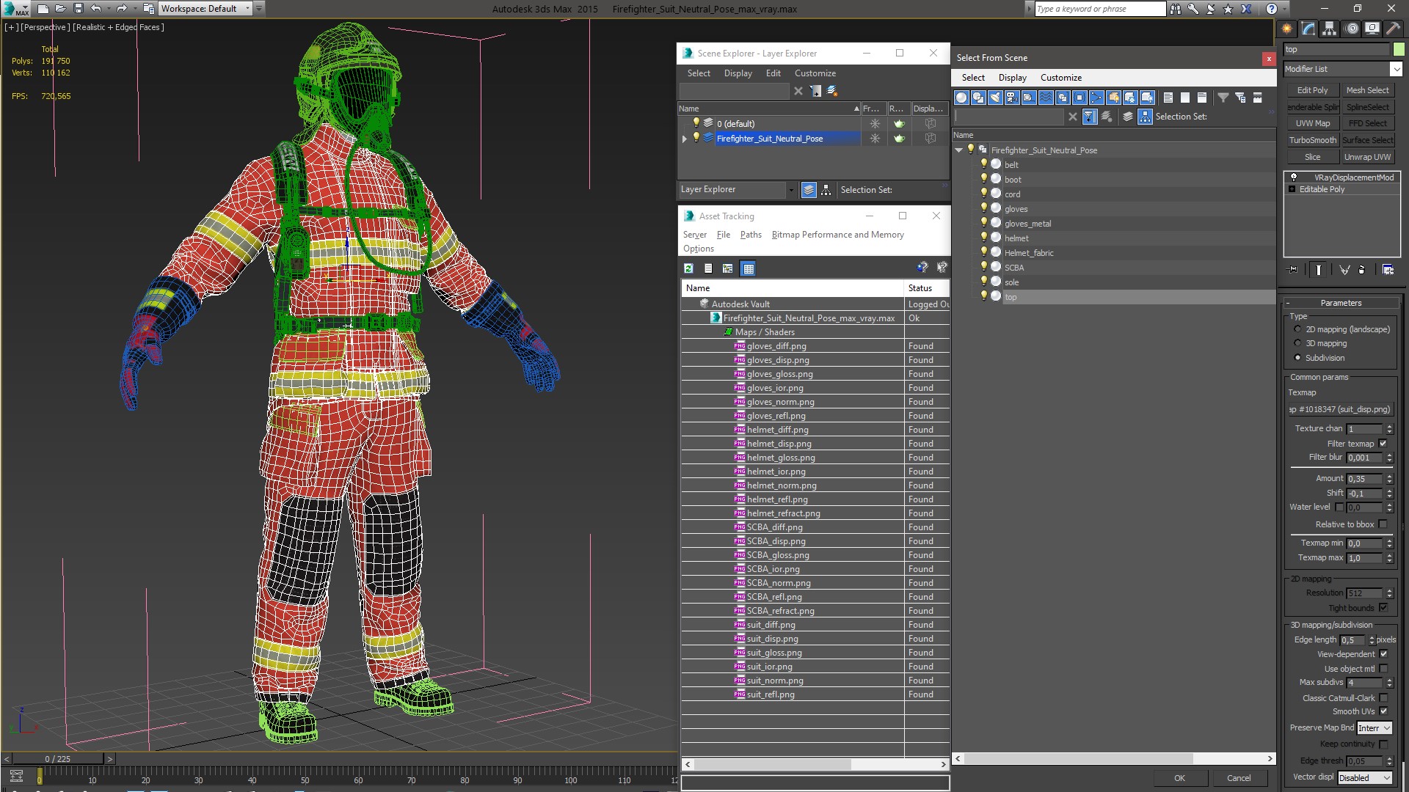Open Vector displ dropdown
The height and width of the screenshot is (792, 1409).
pyautogui.click(x=1365, y=778)
